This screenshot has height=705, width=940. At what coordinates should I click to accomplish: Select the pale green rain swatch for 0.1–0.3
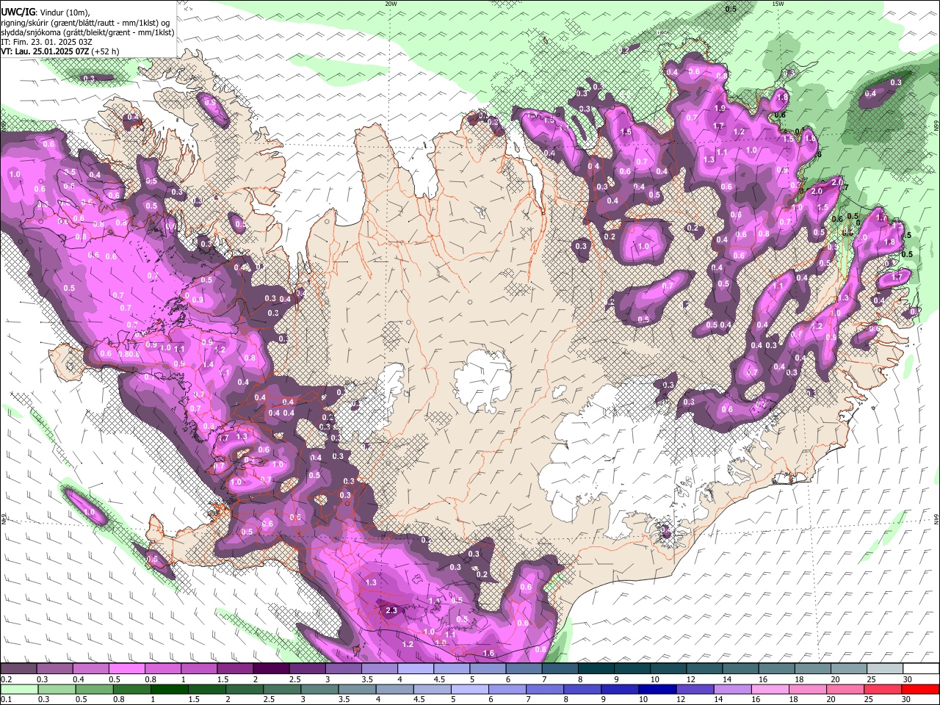(x=18, y=689)
